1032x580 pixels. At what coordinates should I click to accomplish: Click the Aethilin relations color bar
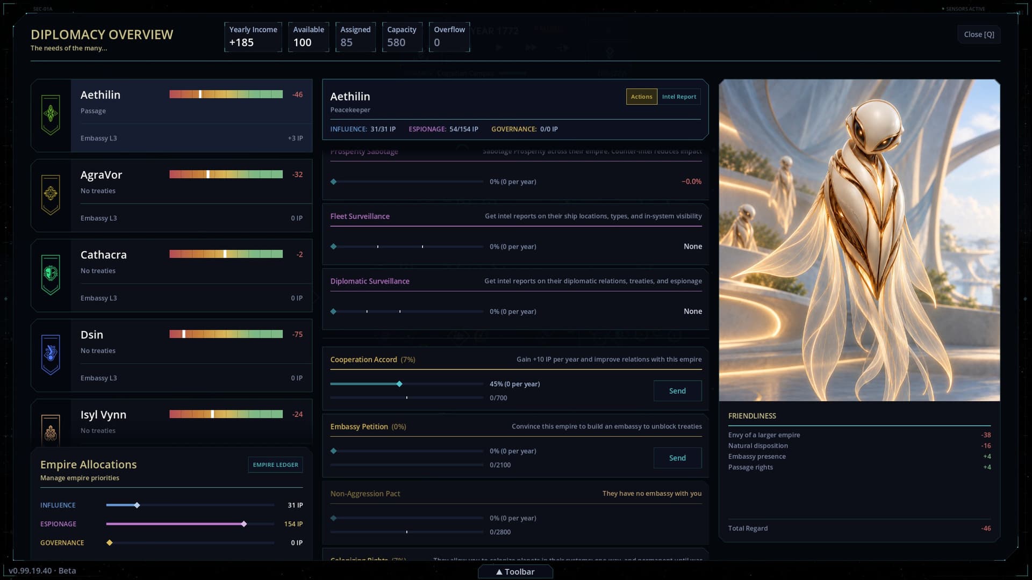(226, 95)
